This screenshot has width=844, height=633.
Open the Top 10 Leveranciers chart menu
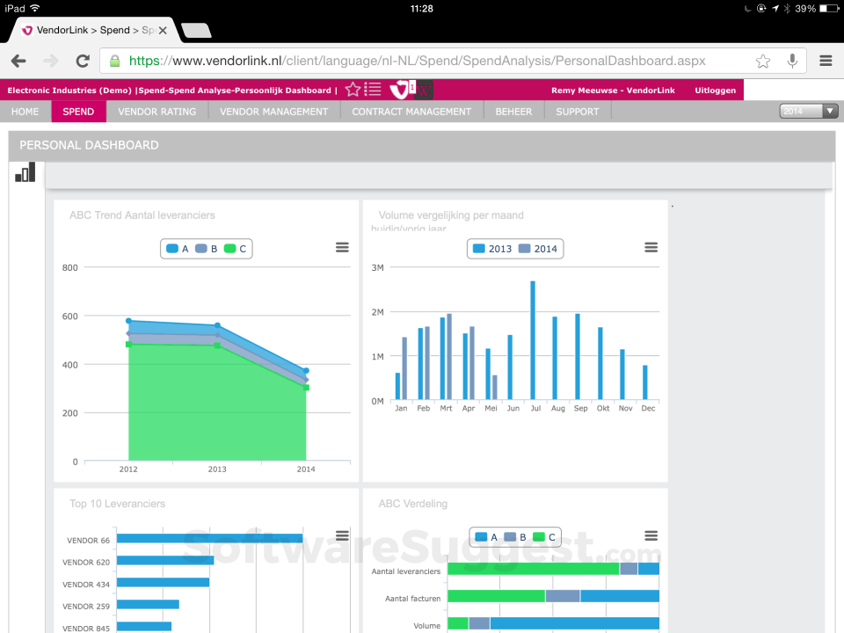342,535
